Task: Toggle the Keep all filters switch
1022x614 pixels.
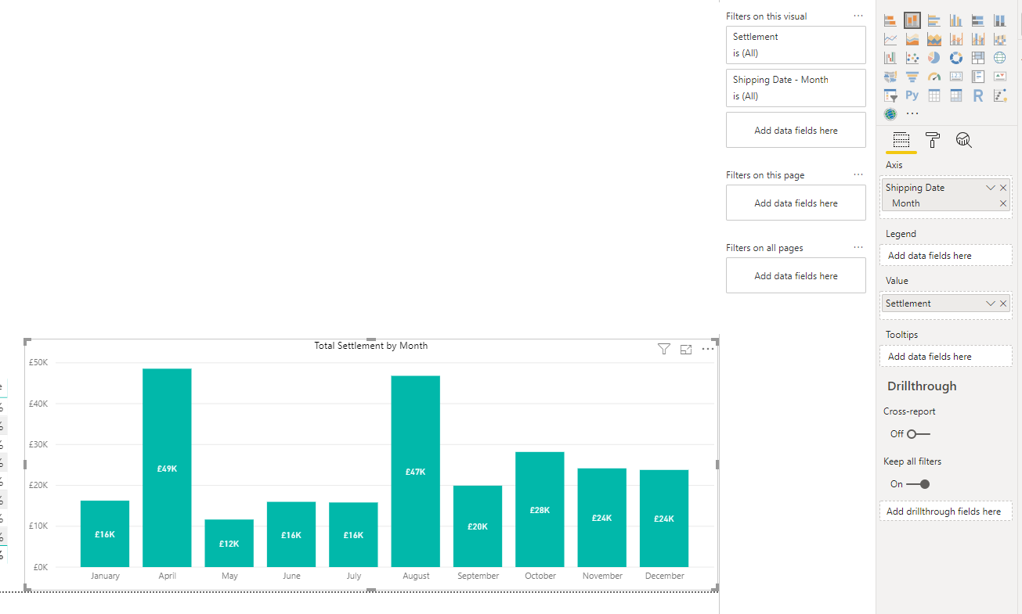Action: (x=919, y=484)
